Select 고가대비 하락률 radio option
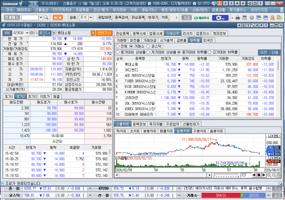285x200 pixels. (210, 52)
